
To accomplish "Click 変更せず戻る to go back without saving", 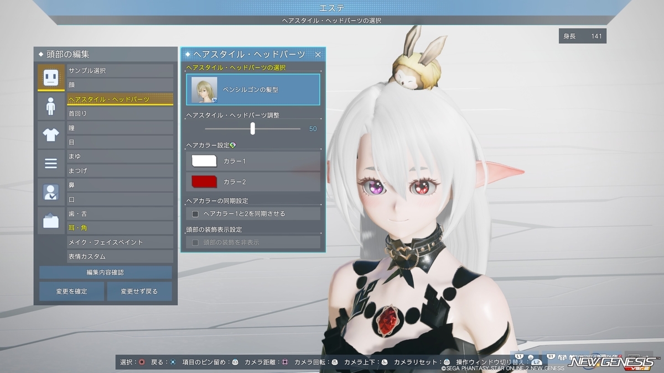I will 139,291.
